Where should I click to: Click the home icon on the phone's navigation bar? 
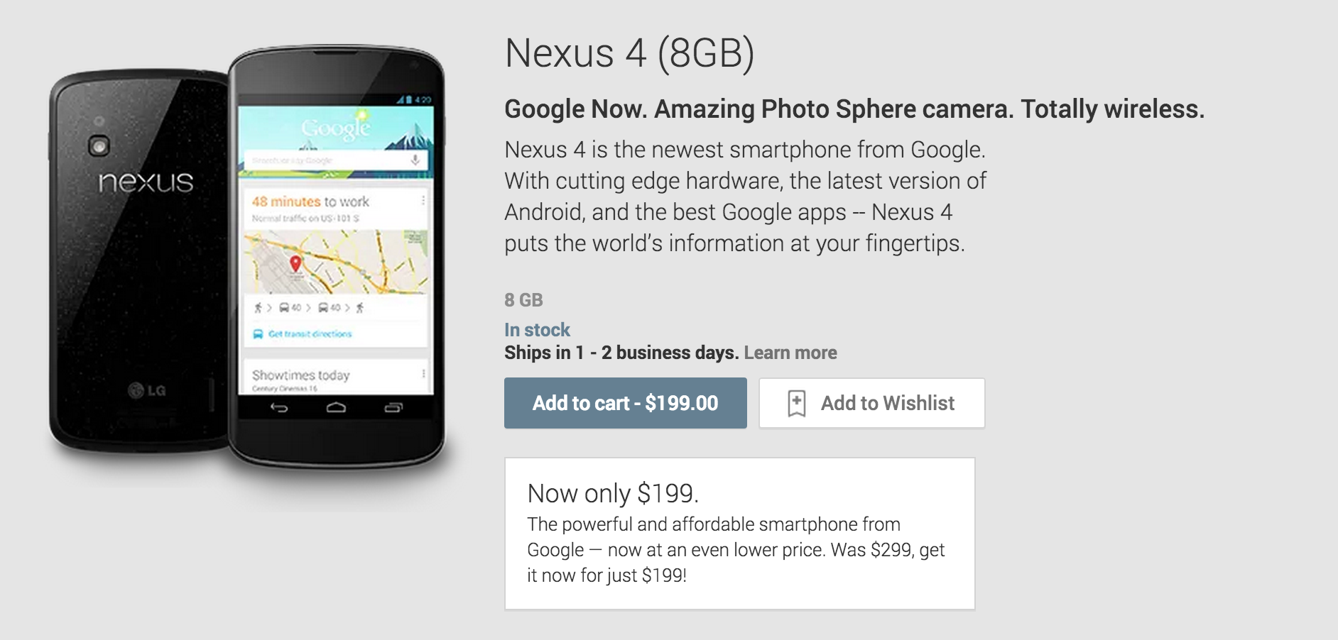[x=336, y=407]
